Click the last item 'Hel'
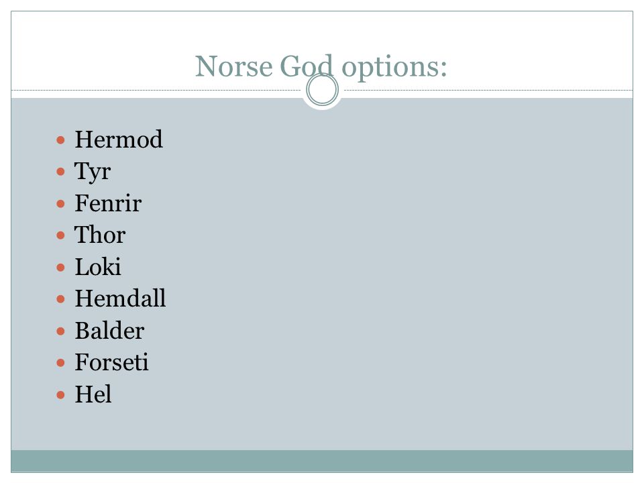This screenshot has width=644, height=483. coord(93,394)
